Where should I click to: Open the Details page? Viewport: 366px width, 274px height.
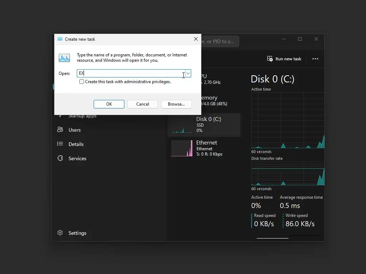point(76,144)
